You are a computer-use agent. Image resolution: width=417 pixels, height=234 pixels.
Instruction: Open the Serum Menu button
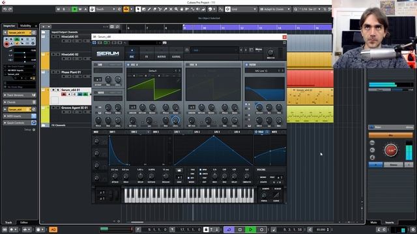point(259,49)
